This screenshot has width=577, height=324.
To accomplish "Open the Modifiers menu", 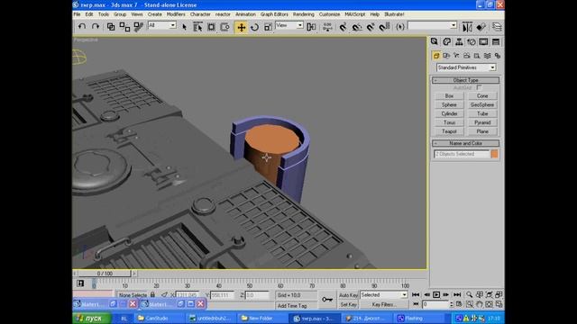I will click(176, 14).
